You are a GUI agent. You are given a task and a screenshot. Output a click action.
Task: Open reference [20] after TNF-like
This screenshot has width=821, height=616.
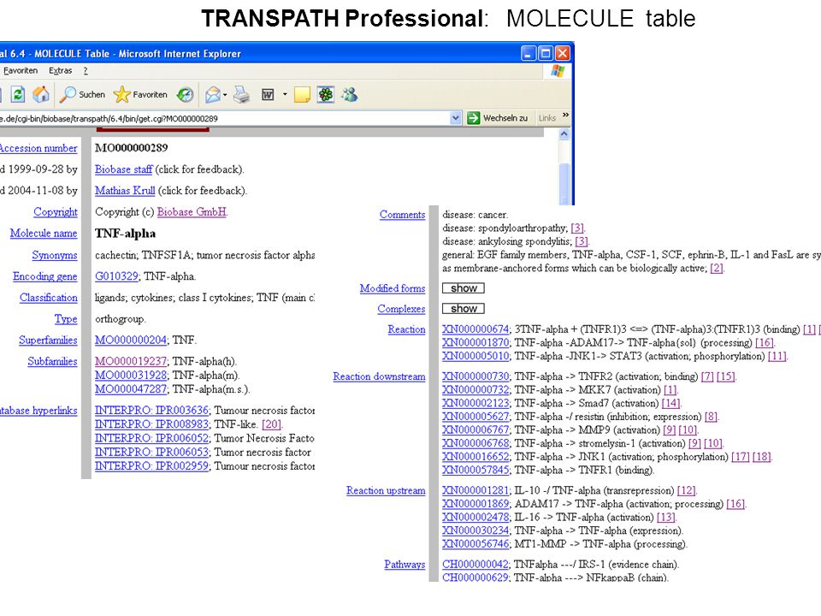(x=271, y=424)
